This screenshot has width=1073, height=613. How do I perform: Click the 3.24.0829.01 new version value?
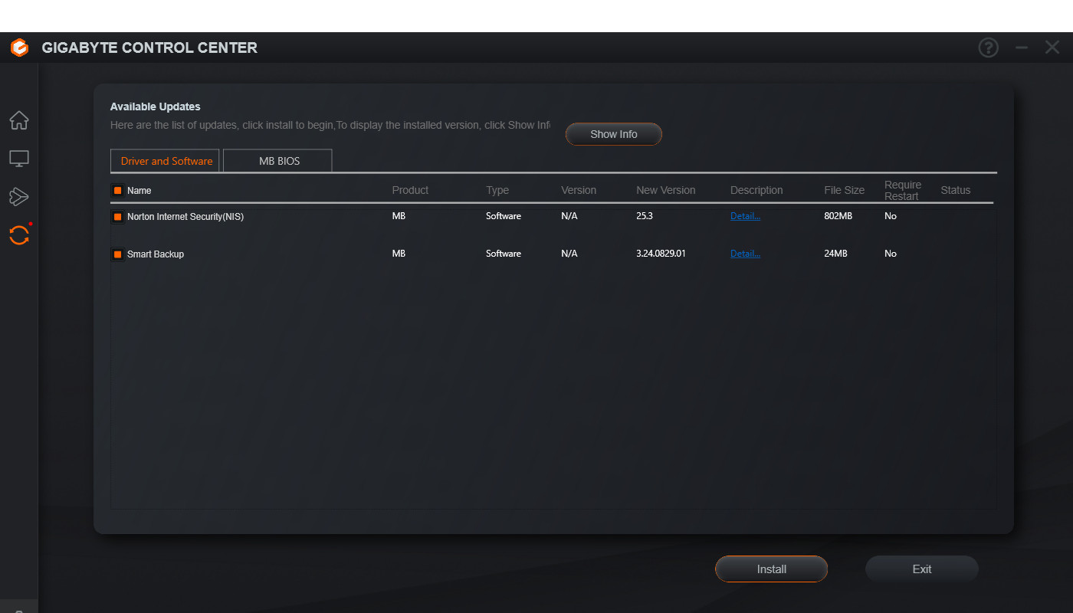tap(661, 254)
